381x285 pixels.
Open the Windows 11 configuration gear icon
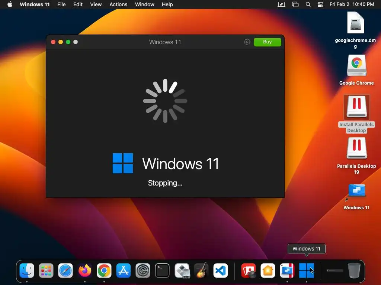(247, 42)
